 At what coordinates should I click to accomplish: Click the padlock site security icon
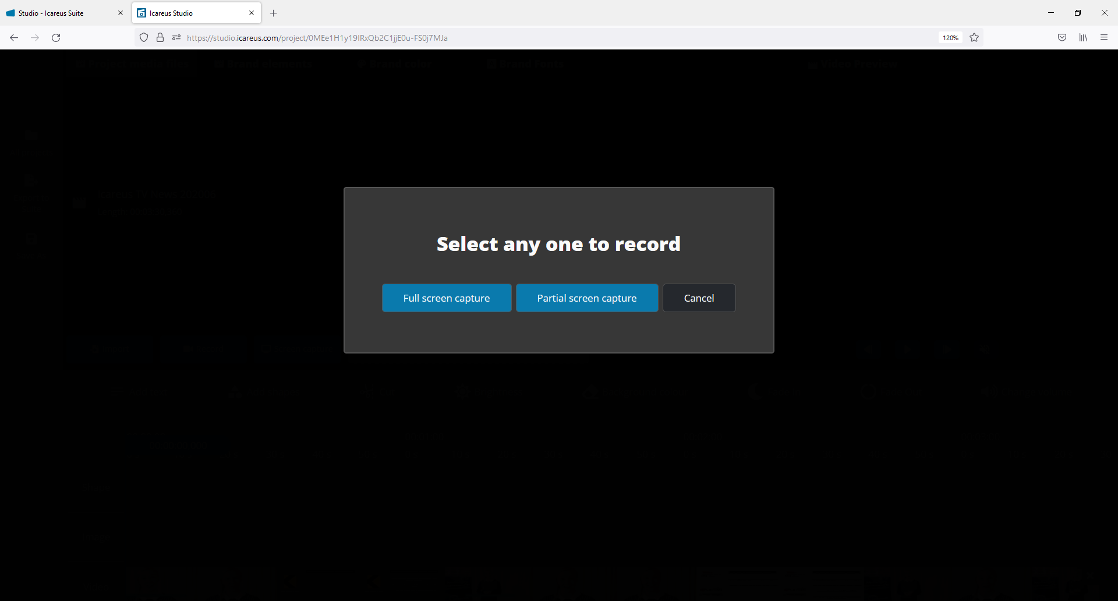tap(160, 38)
